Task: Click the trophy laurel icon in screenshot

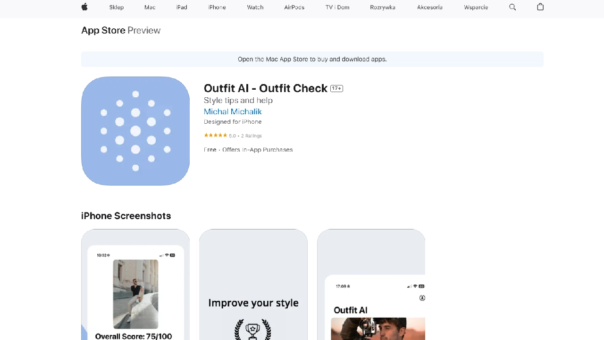Action: [x=253, y=329]
